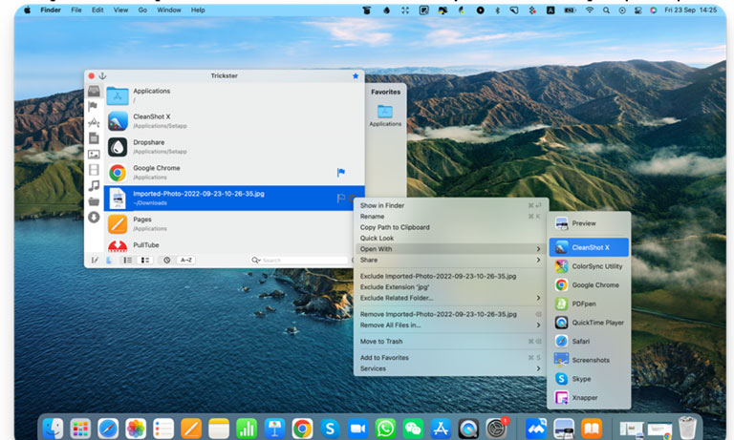Choose Exclude Imported-Photo-2022-09-23-10-26-35.jpg
This screenshot has width=734, height=440.
click(x=451, y=276)
